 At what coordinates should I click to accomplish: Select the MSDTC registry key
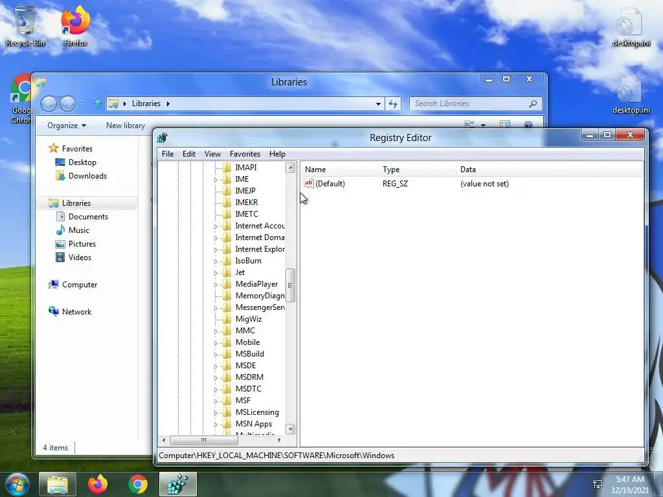coord(248,389)
